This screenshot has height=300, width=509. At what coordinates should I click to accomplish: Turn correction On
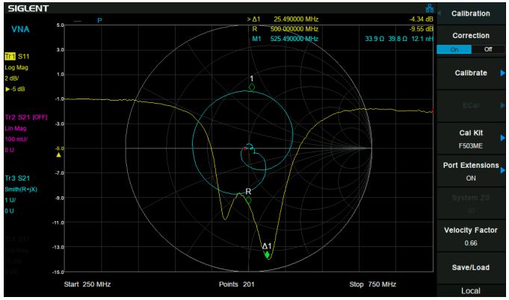(x=454, y=49)
